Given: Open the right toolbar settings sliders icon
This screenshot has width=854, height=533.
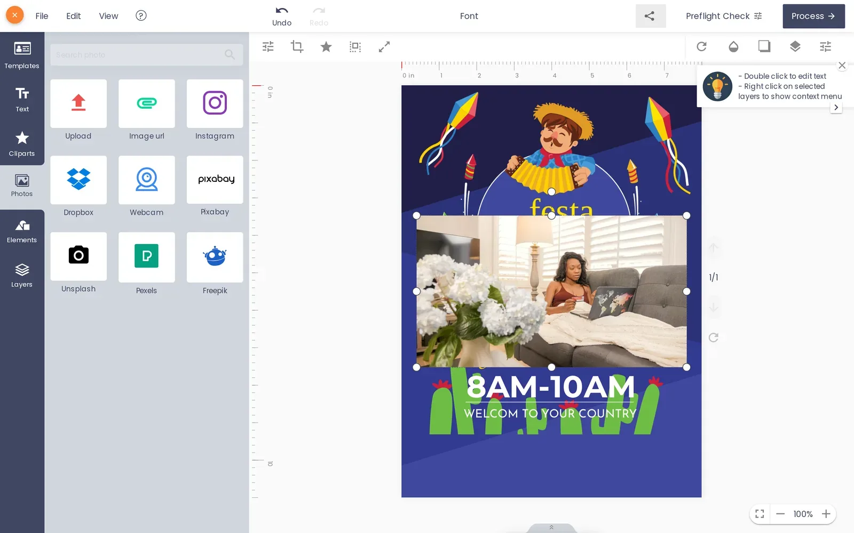Looking at the screenshot, I should click(x=826, y=46).
